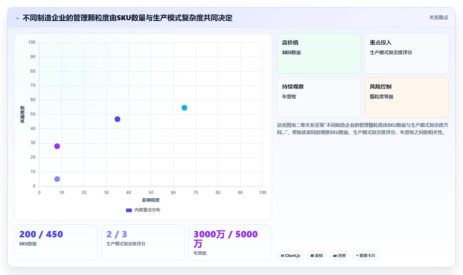Click the 数据卡片 tag pill
This screenshot has width=463, height=275.
[x=366, y=255]
